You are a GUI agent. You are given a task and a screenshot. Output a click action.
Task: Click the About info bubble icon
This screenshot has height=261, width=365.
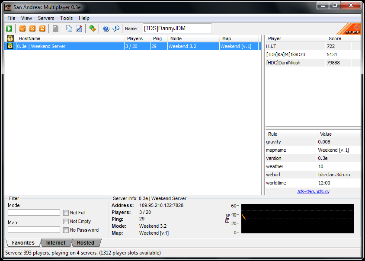[116, 29]
